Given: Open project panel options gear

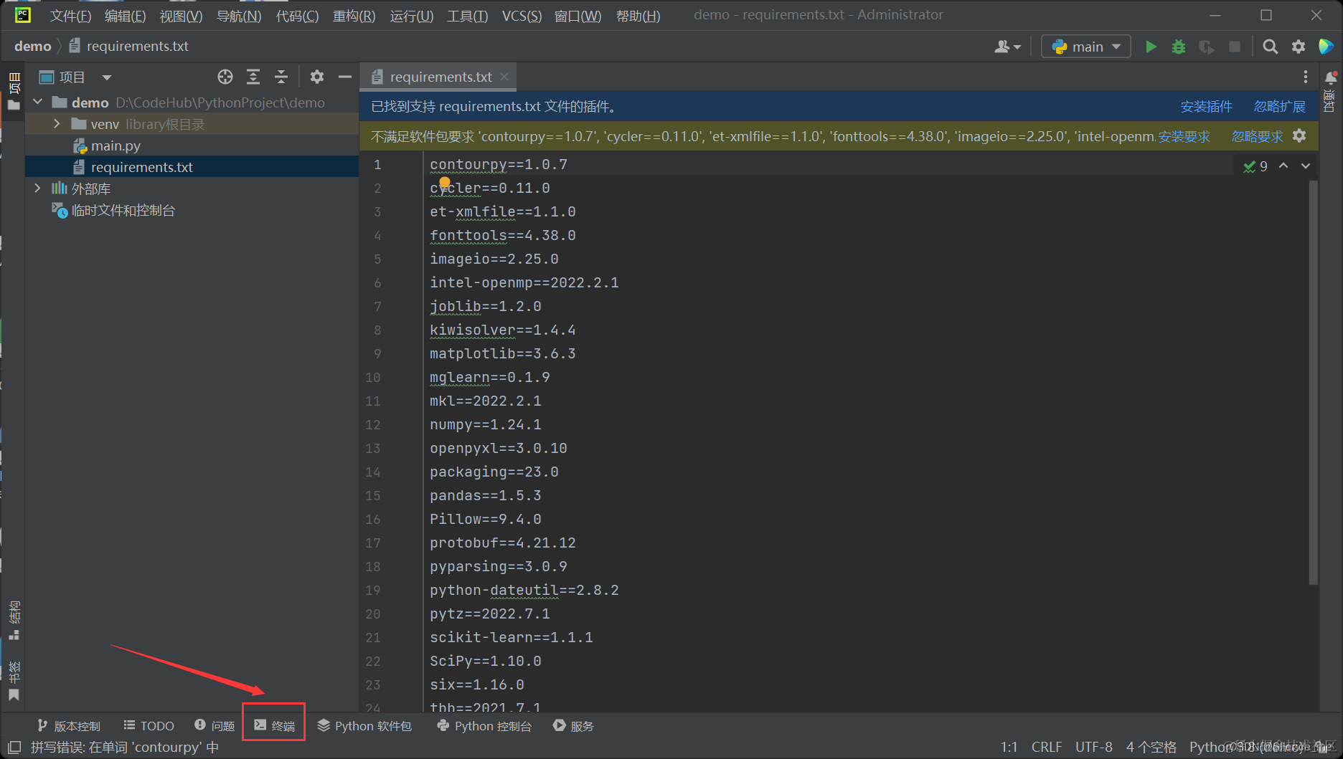Looking at the screenshot, I should [317, 77].
